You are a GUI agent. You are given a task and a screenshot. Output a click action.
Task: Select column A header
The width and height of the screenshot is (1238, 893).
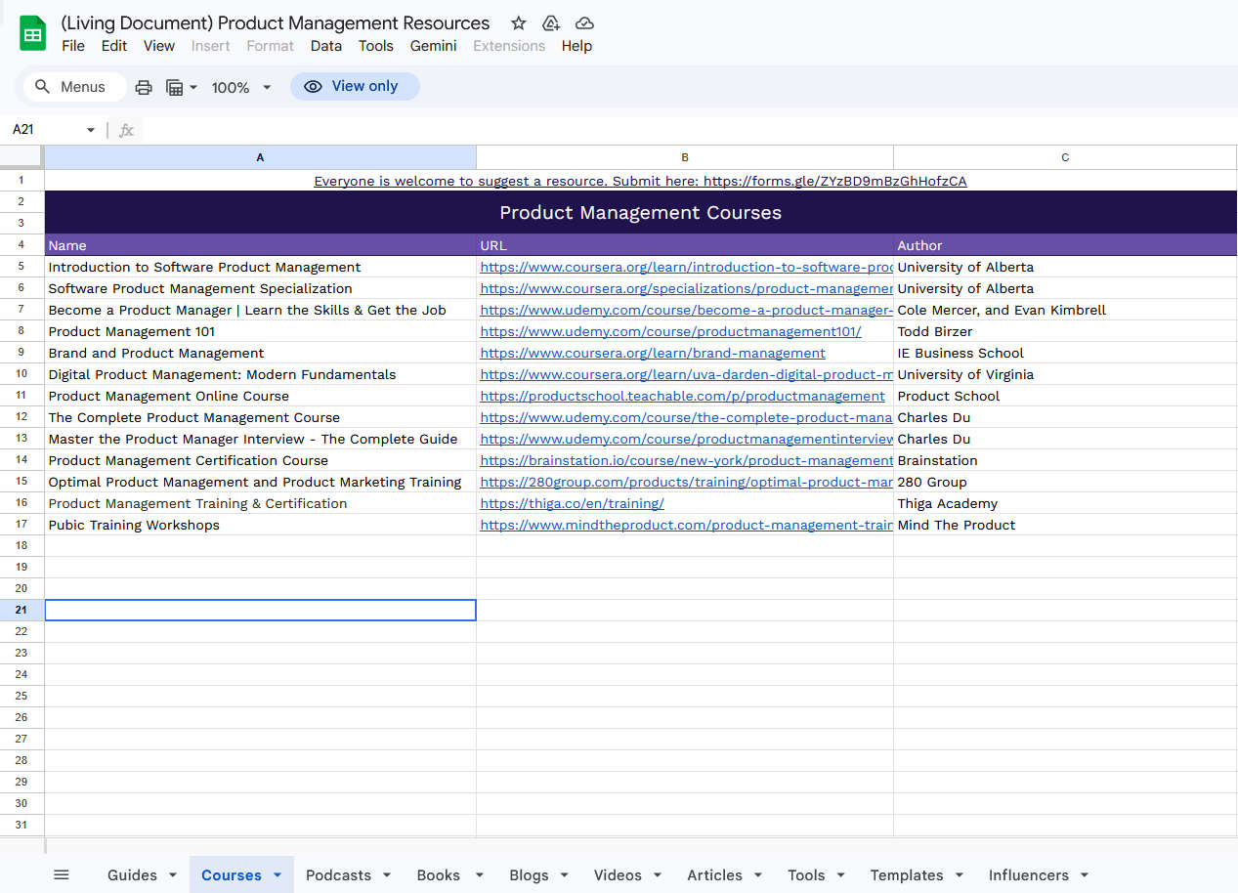[x=260, y=157]
